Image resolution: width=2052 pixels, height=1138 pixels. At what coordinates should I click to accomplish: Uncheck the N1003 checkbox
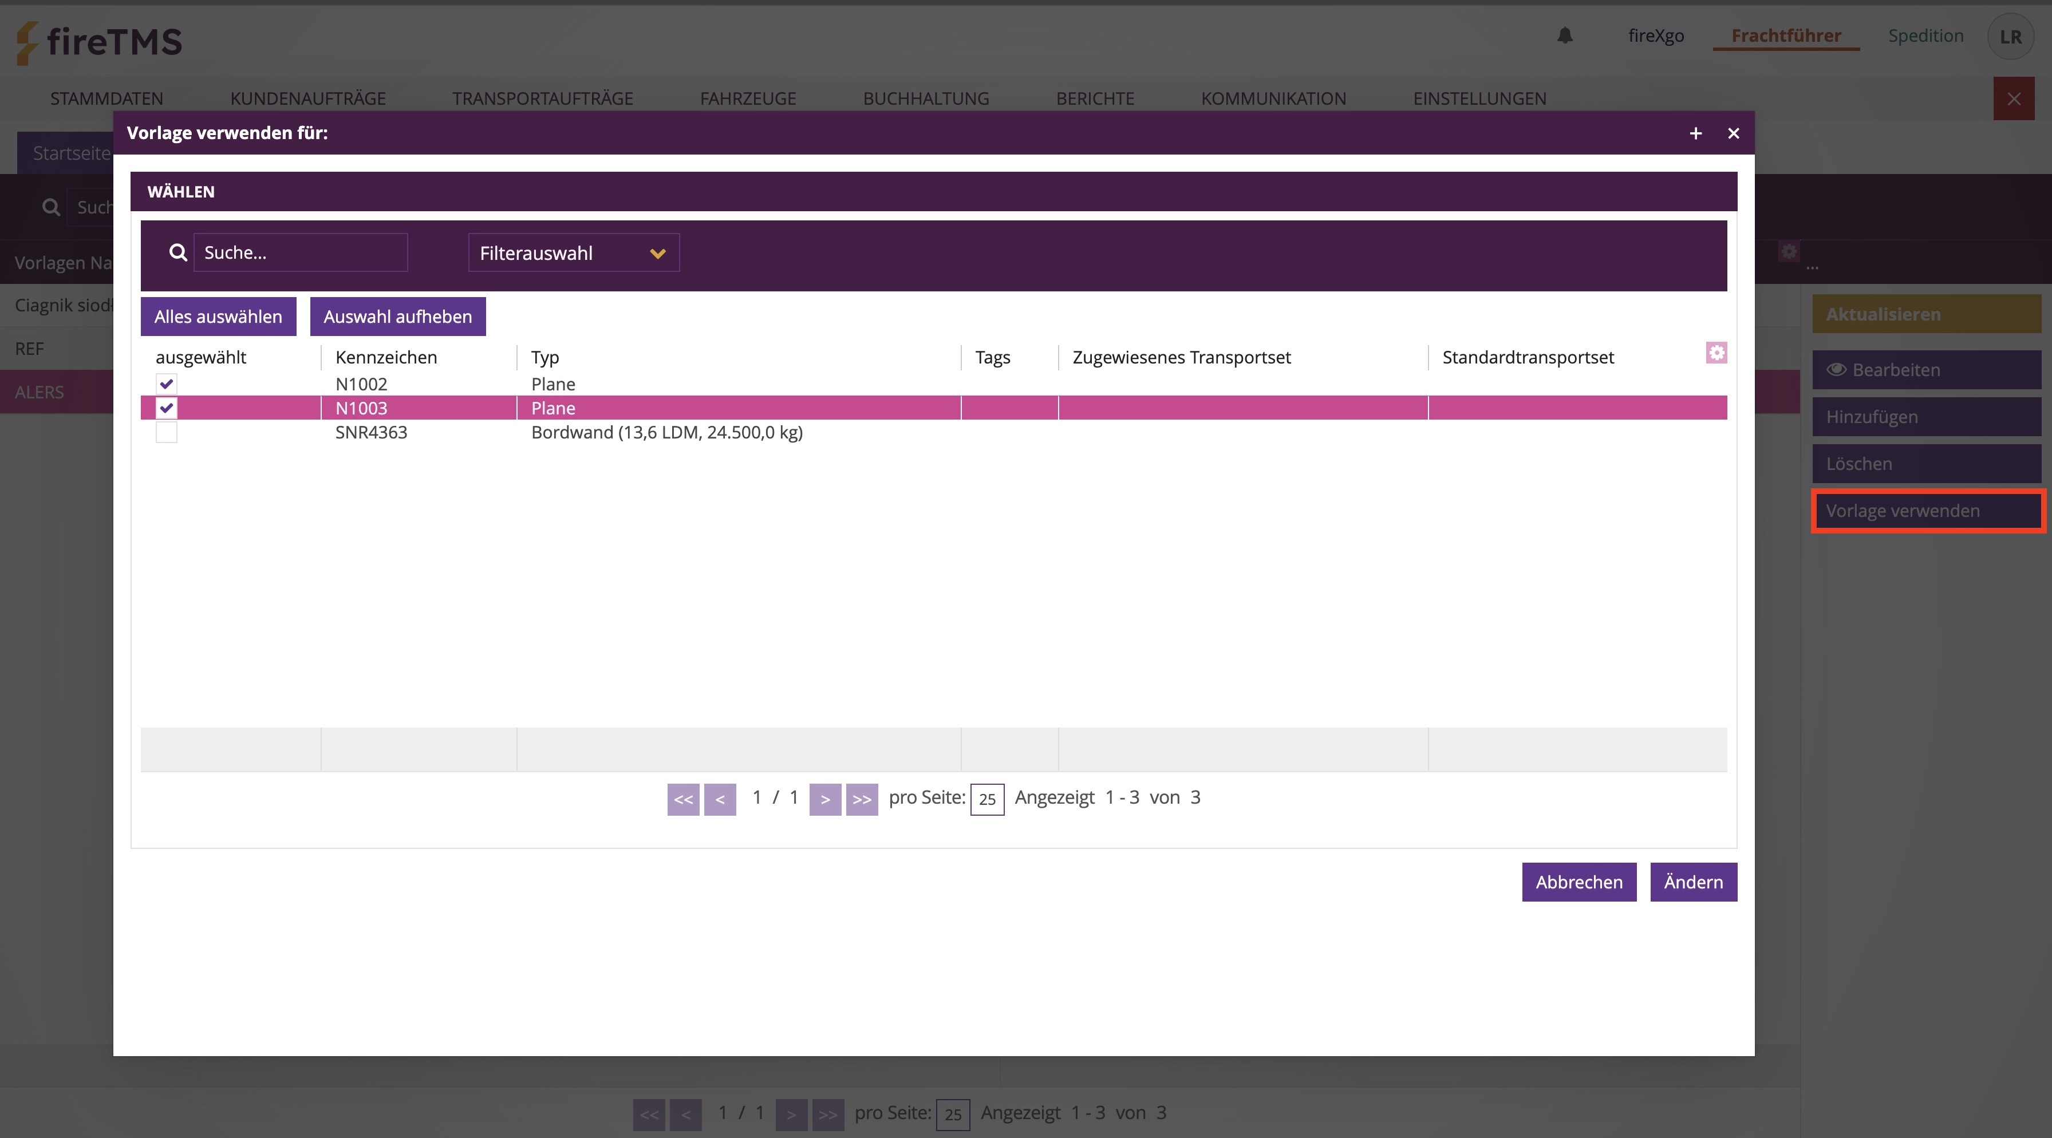pos(167,408)
